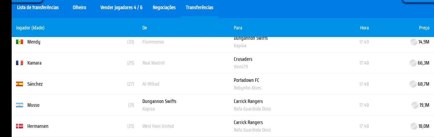Viewport: 434px width, 137px height.
Task: Click the coin icon next to 14,9M
Action: 414,42
